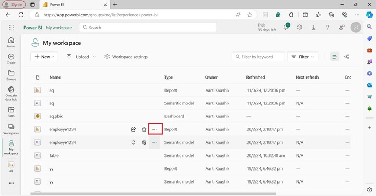Open the download menu
The height and width of the screenshot is (196, 376).
(x=314, y=28)
